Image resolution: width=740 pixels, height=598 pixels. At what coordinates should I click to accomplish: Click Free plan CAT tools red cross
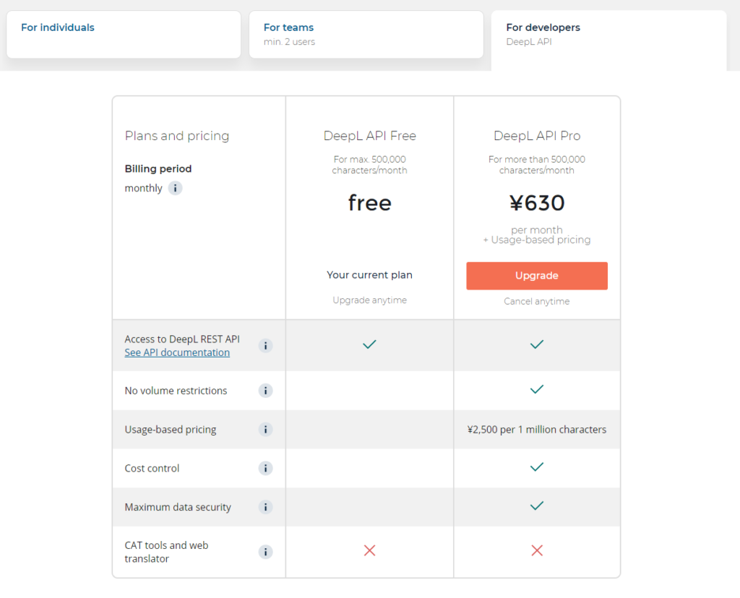[369, 550]
